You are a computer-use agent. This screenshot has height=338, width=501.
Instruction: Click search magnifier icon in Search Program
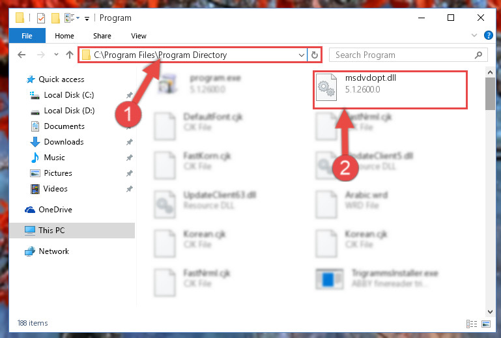click(x=478, y=55)
